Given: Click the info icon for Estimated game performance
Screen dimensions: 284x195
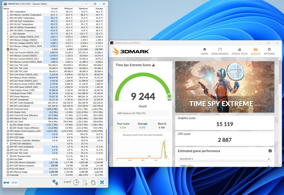Looking at the screenshot, I should click(x=270, y=151).
